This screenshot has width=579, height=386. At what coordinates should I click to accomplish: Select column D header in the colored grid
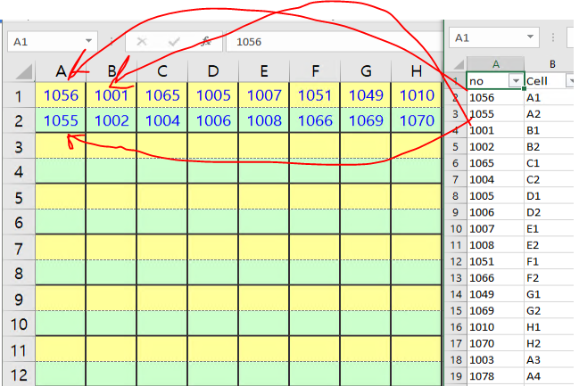point(213,70)
